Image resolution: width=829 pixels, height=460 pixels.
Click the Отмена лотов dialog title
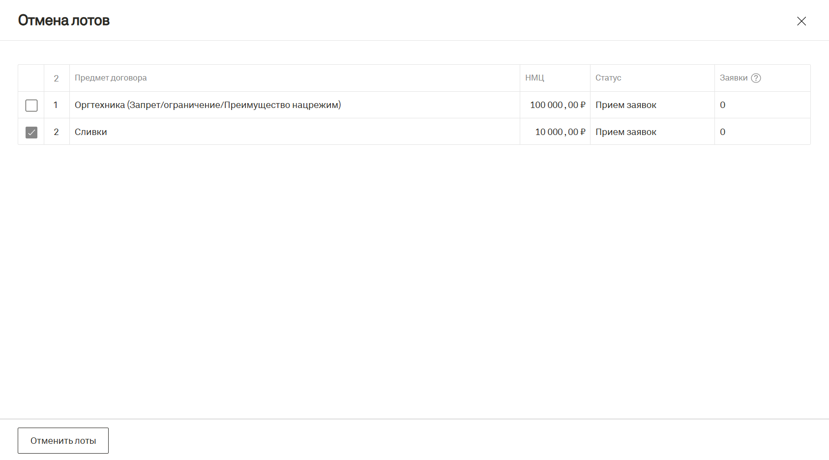64,21
